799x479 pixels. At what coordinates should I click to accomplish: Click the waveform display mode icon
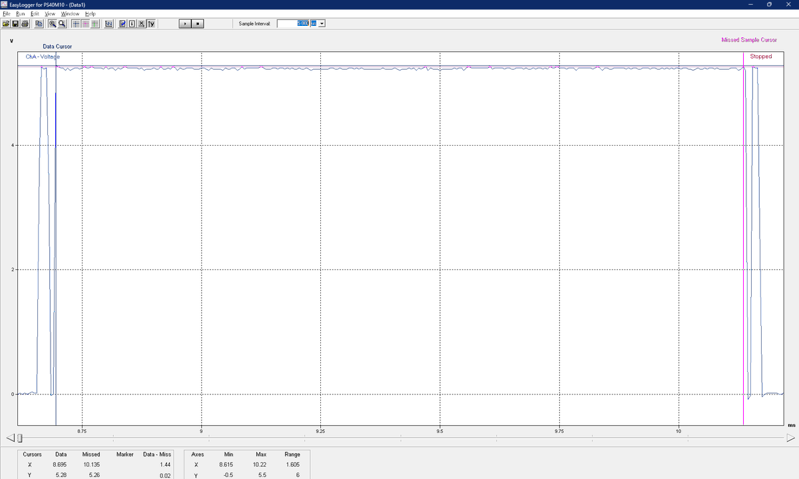[109, 23]
